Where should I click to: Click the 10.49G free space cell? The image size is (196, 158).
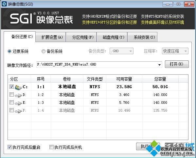click(x=124, y=110)
